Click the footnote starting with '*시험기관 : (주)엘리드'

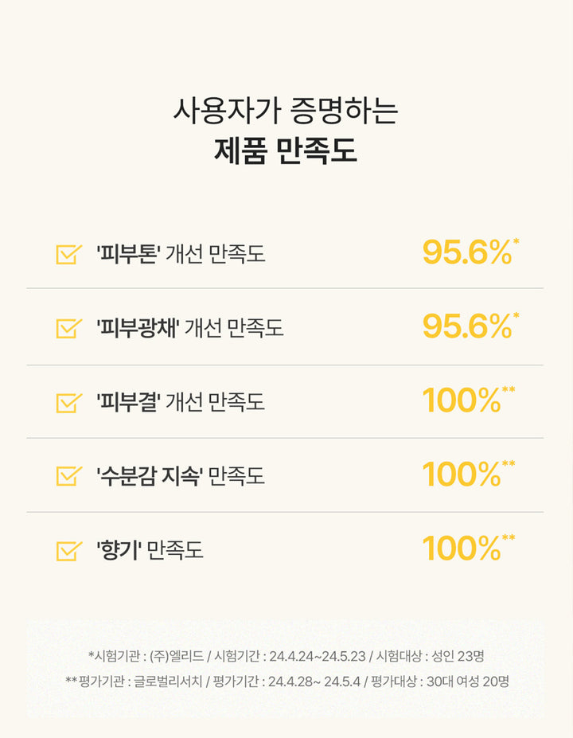pos(286,657)
